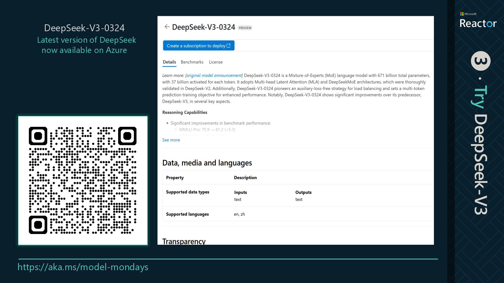Click the Microsoft Reactor logo
The width and height of the screenshot is (504, 283).
pos(478,20)
